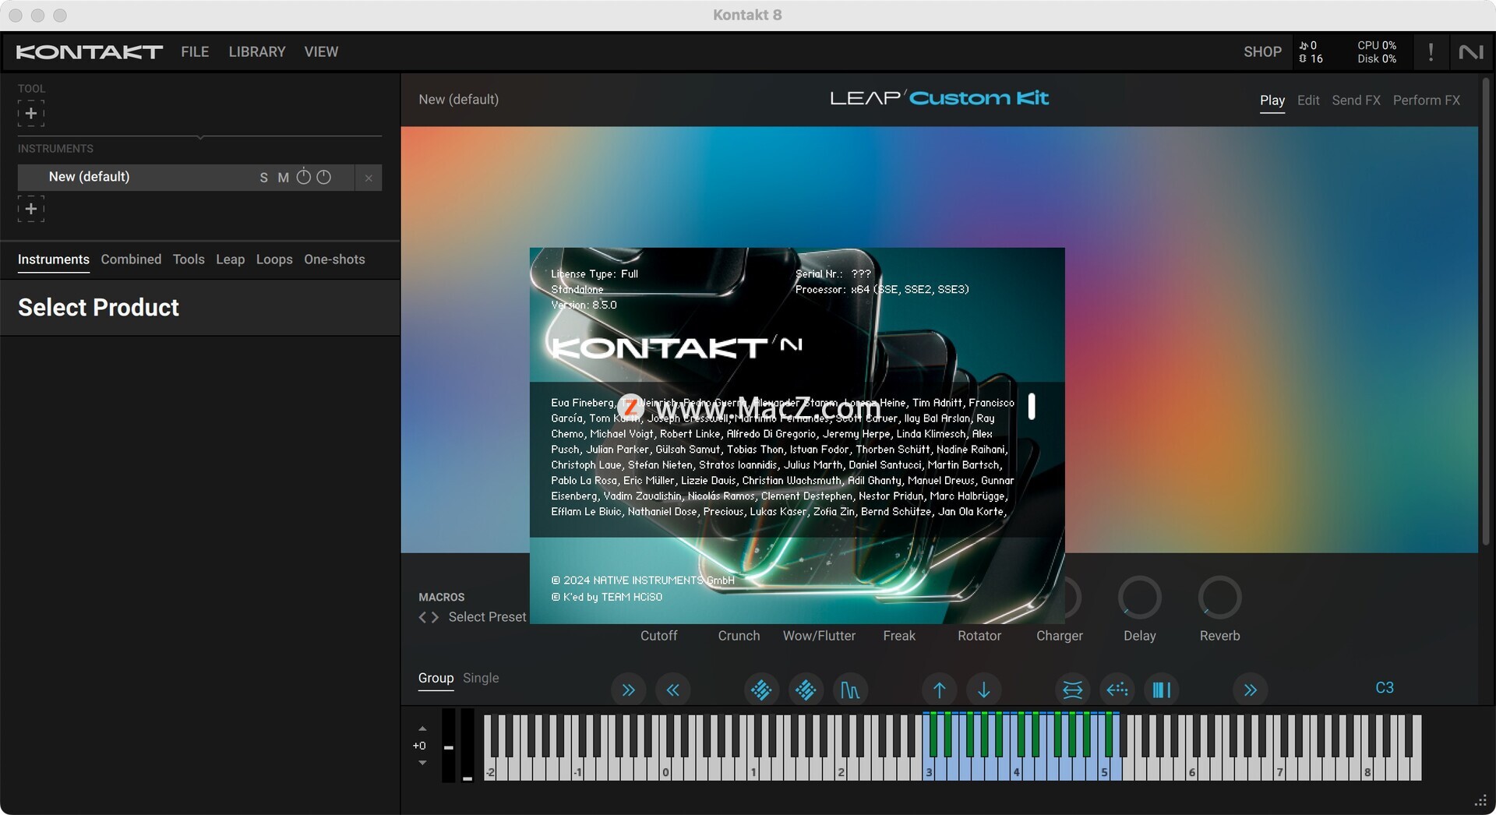Open the LIBRARY menu
The width and height of the screenshot is (1496, 815).
(x=257, y=51)
